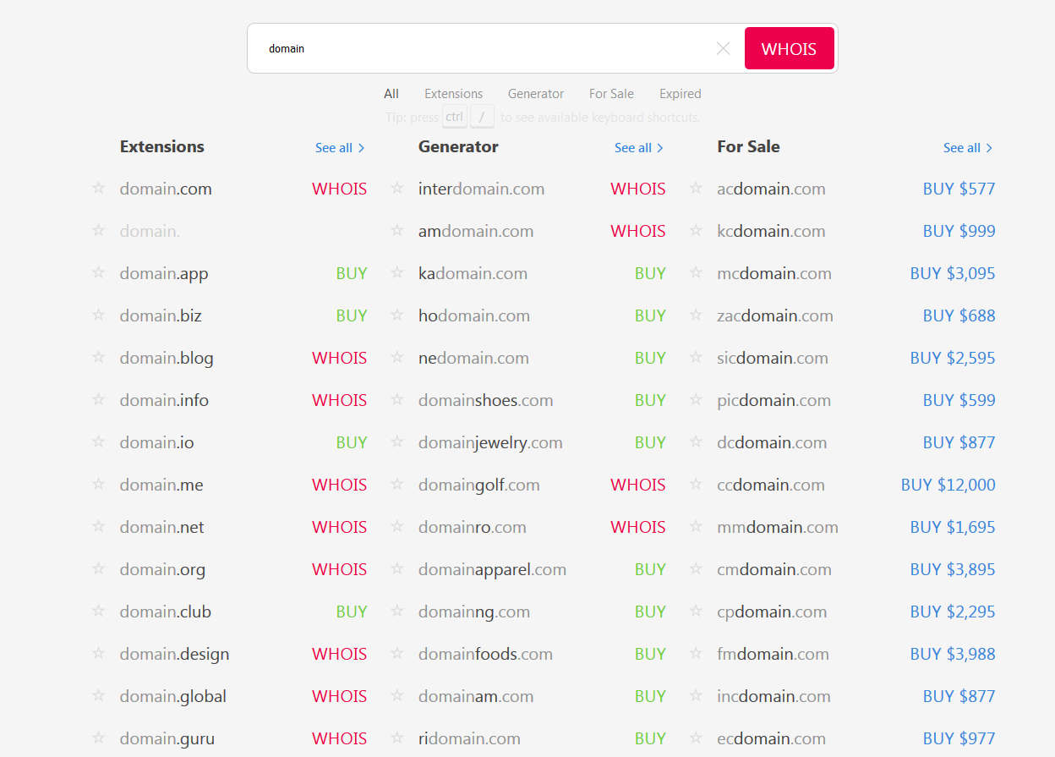Star domain.me as a favorite
Screen dimensions: 1055x757
[98, 484]
